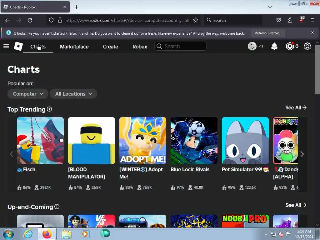The width and height of the screenshot is (320, 240).
Task: Open the Marketplace tab
Action: pyautogui.click(x=74, y=47)
